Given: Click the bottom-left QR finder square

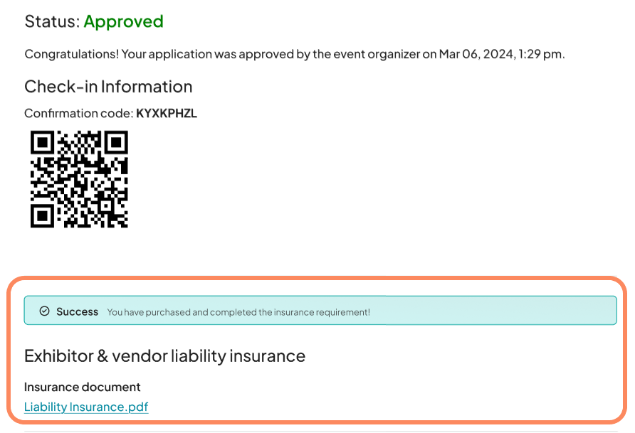Looking at the screenshot, I should [x=42, y=216].
